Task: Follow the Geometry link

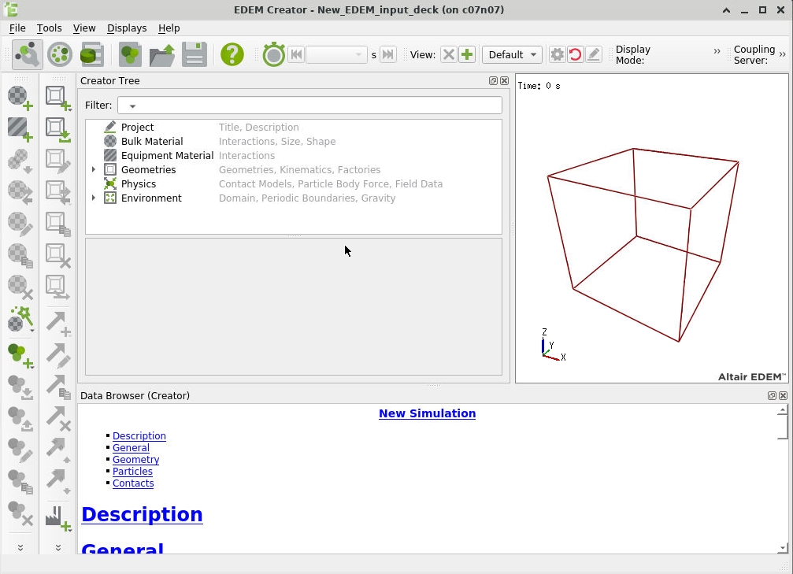Action: (135, 459)
